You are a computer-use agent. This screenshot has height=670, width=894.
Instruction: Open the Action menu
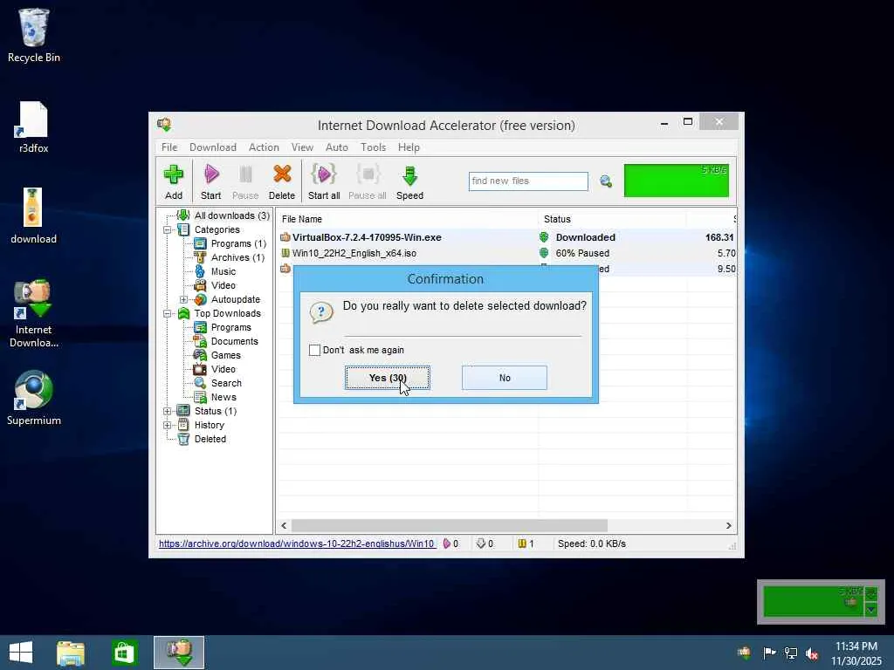tap(264, 147)
